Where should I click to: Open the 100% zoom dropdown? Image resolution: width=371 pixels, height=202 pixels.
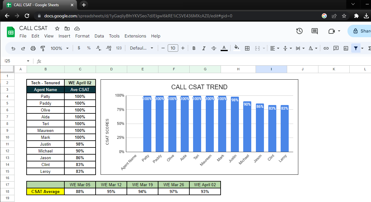(x=60, y=48)
